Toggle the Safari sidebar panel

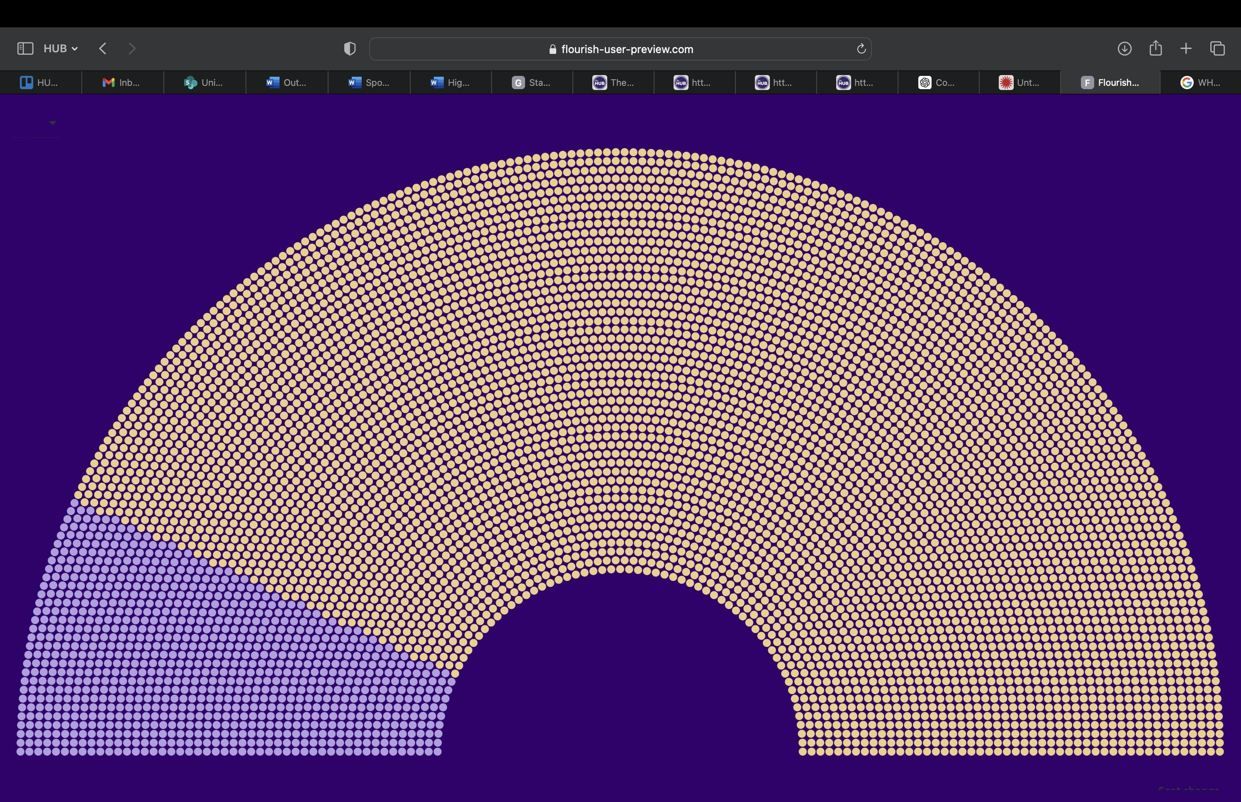tap(25, 49)
